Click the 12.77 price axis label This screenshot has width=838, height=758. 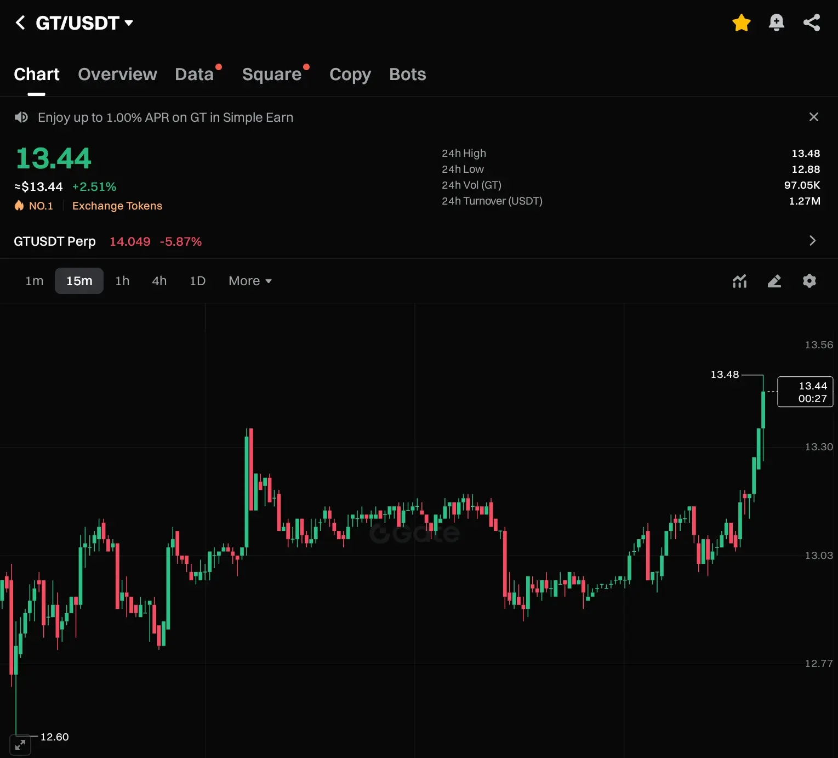(819, 664)
